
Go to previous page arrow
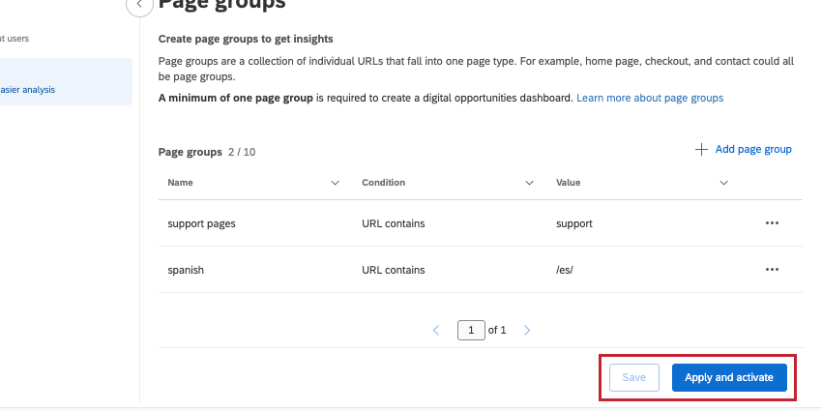pyautogui.click(x=436, y=331)
